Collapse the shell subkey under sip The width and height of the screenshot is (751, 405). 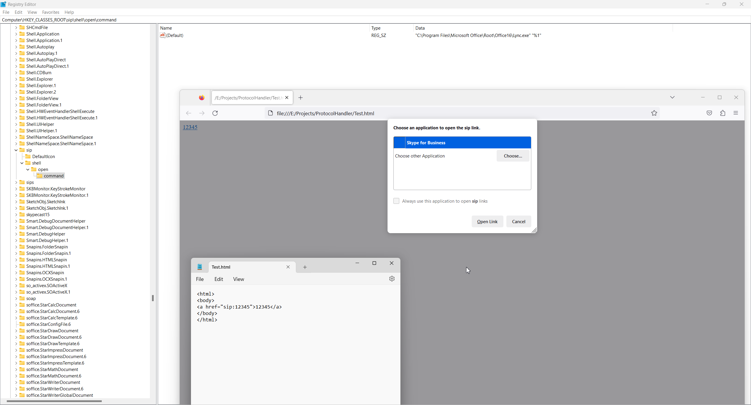(x=22, y=163)
